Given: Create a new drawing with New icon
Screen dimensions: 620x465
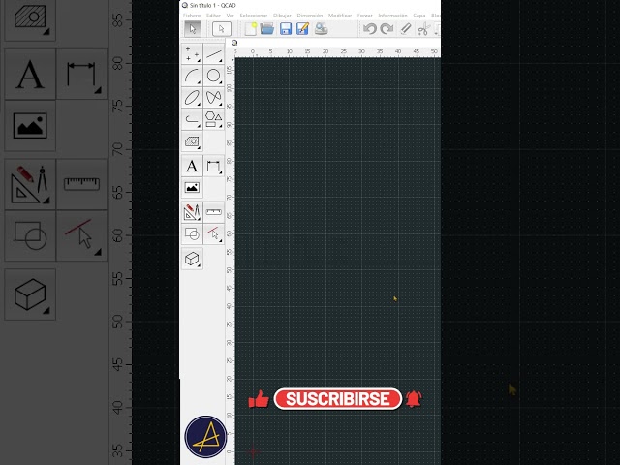Looking at the screenshot, I should point(251,29).
